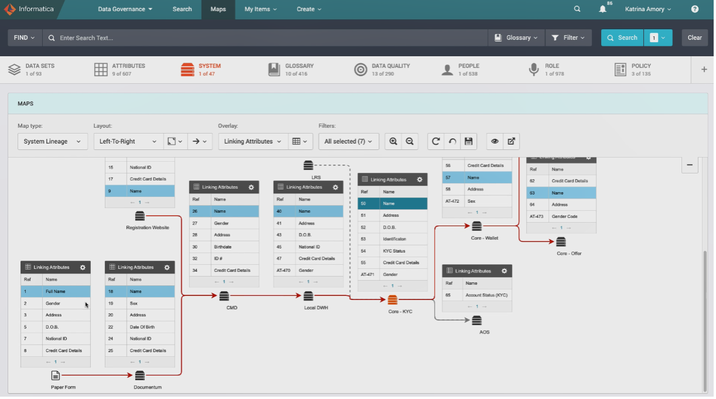The image size is (716, 399).
Task: Zoom in on the lineage map
Action: (393, 141)
